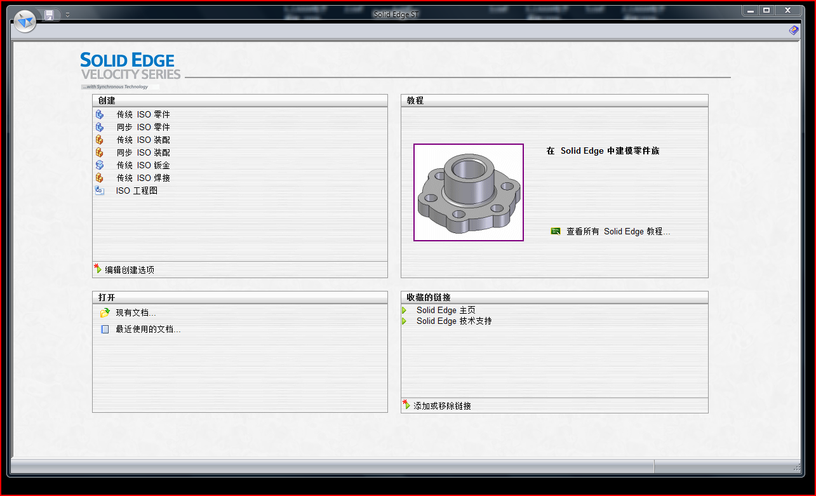Click the 打开 panel header
Screen dimensions: 816x496
[x=240, y=297]
